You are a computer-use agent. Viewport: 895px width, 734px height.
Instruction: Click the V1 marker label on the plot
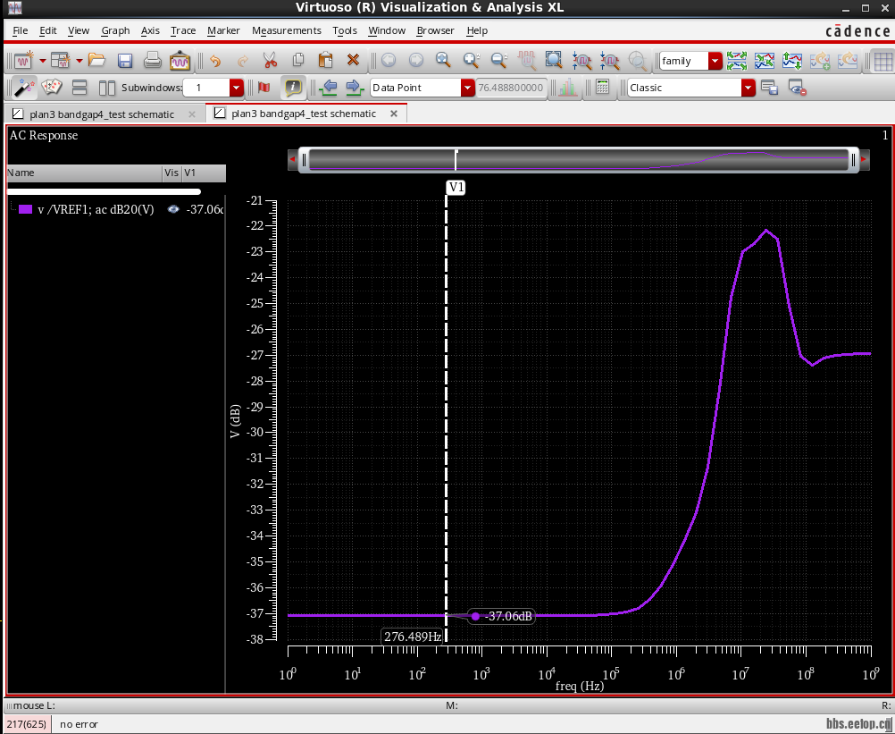(456, 187)
